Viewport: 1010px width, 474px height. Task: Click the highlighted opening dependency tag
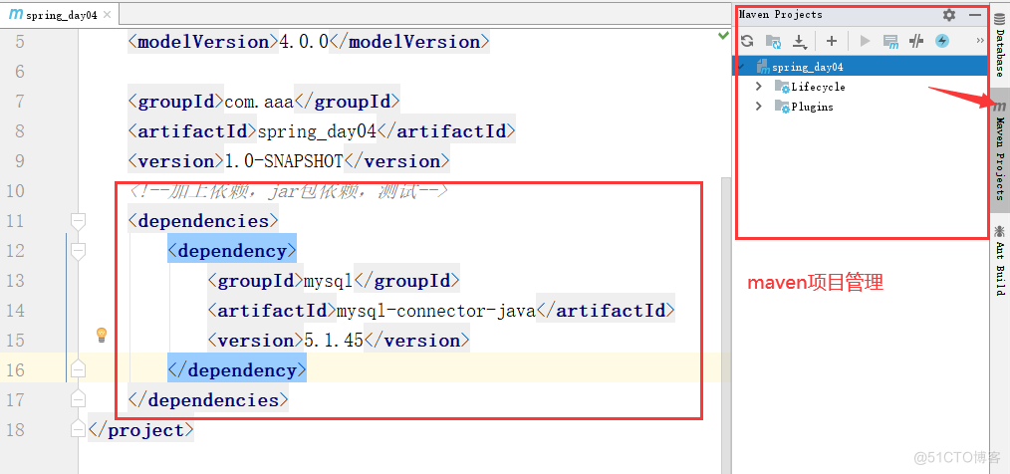[232, 251]
